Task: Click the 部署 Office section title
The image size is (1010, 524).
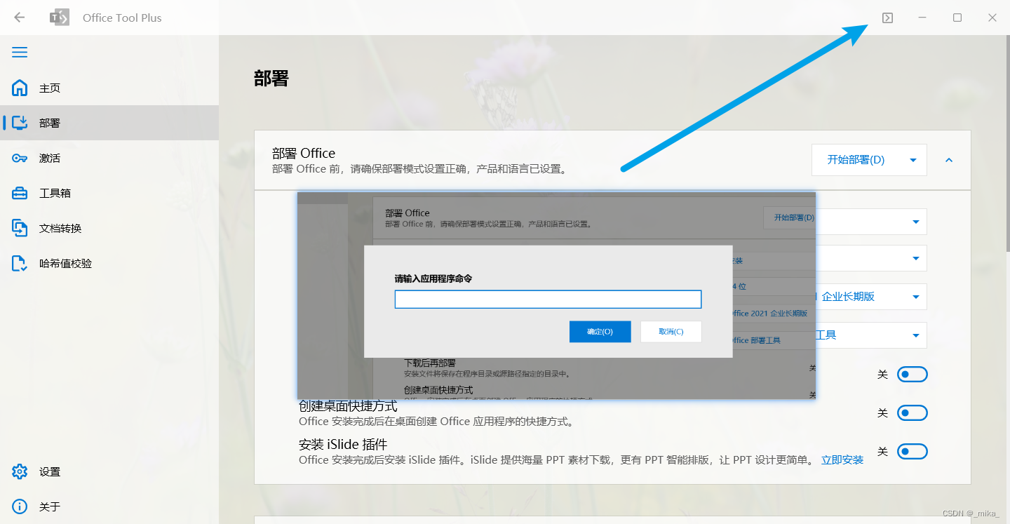Action: (304, 153)
